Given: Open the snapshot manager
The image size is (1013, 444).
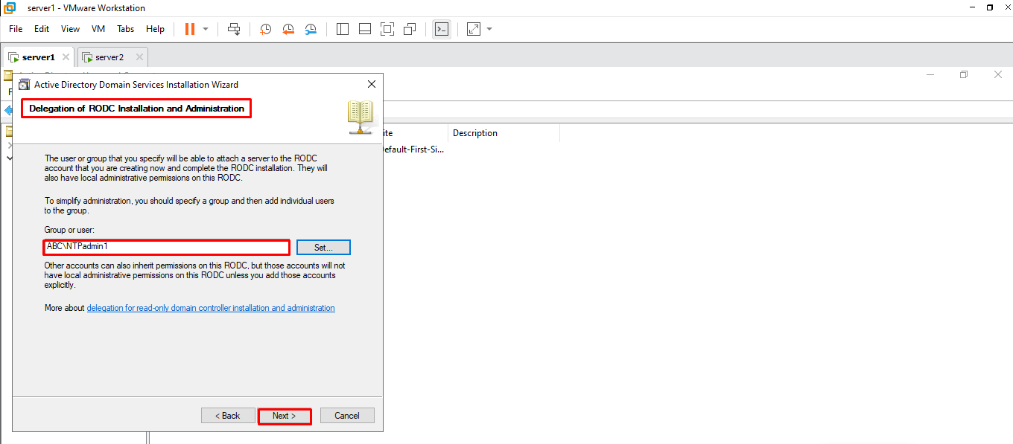Looking at the screenshot, I should click(311, 29).
